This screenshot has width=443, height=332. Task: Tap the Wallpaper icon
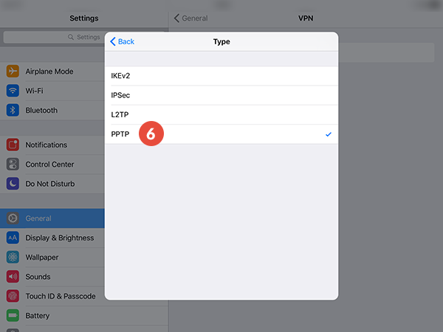13,257
